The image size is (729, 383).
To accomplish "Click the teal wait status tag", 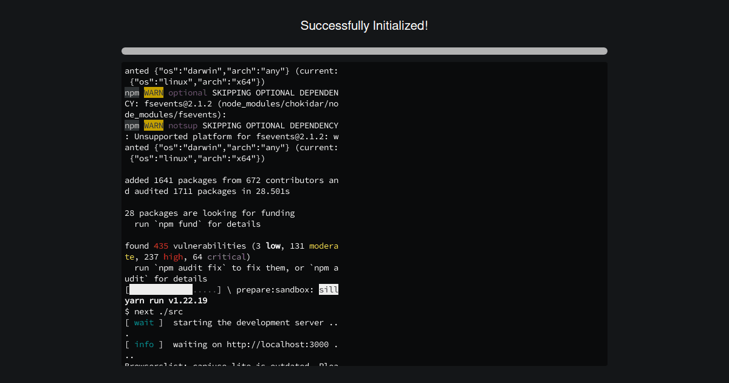I will 144,322.
